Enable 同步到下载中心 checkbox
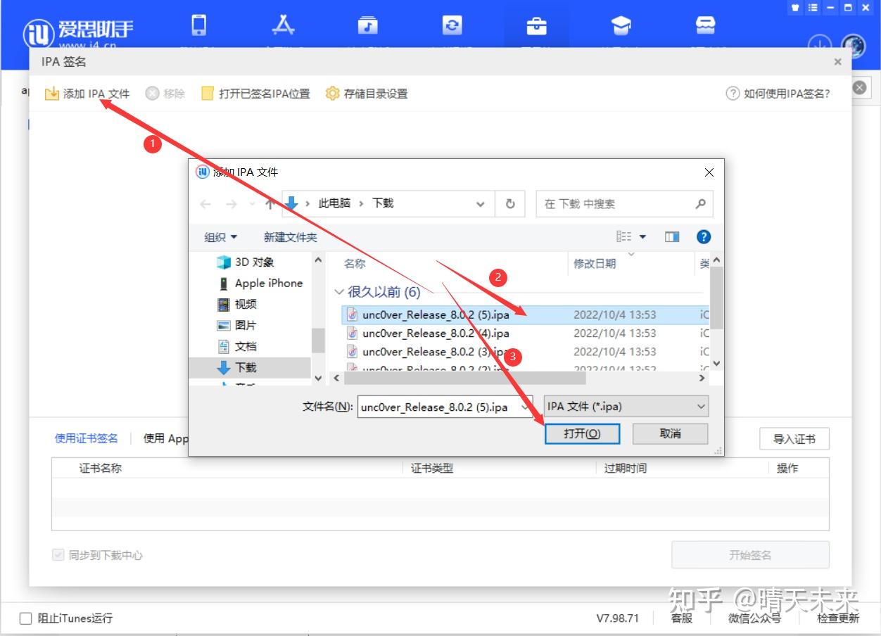Viewport: 881px width, 636px height. click(58, 555)
